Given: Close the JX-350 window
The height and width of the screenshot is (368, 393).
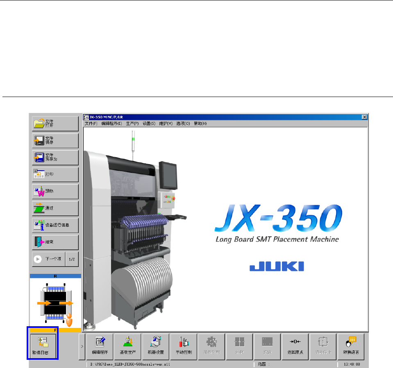Looking at the screenshot, I should pyautogui.click(x=364, y=117).
